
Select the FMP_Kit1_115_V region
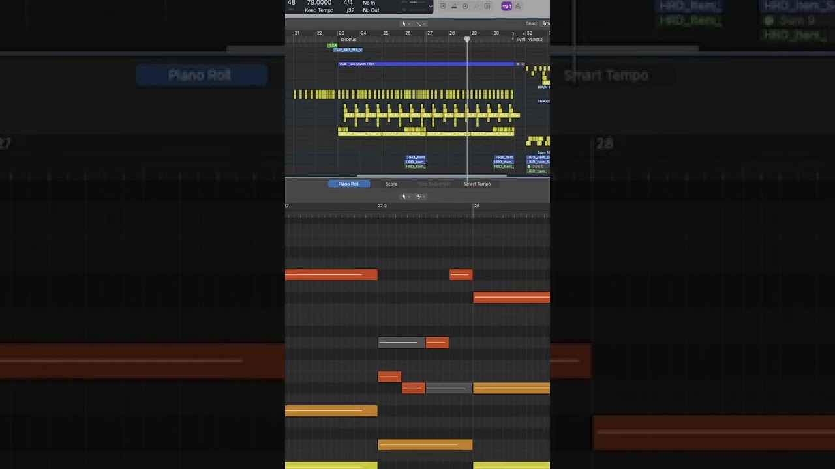point(348,50)
